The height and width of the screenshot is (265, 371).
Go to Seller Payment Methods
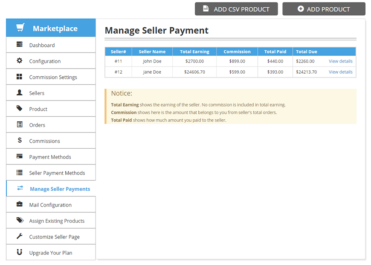tap(51, 173)
